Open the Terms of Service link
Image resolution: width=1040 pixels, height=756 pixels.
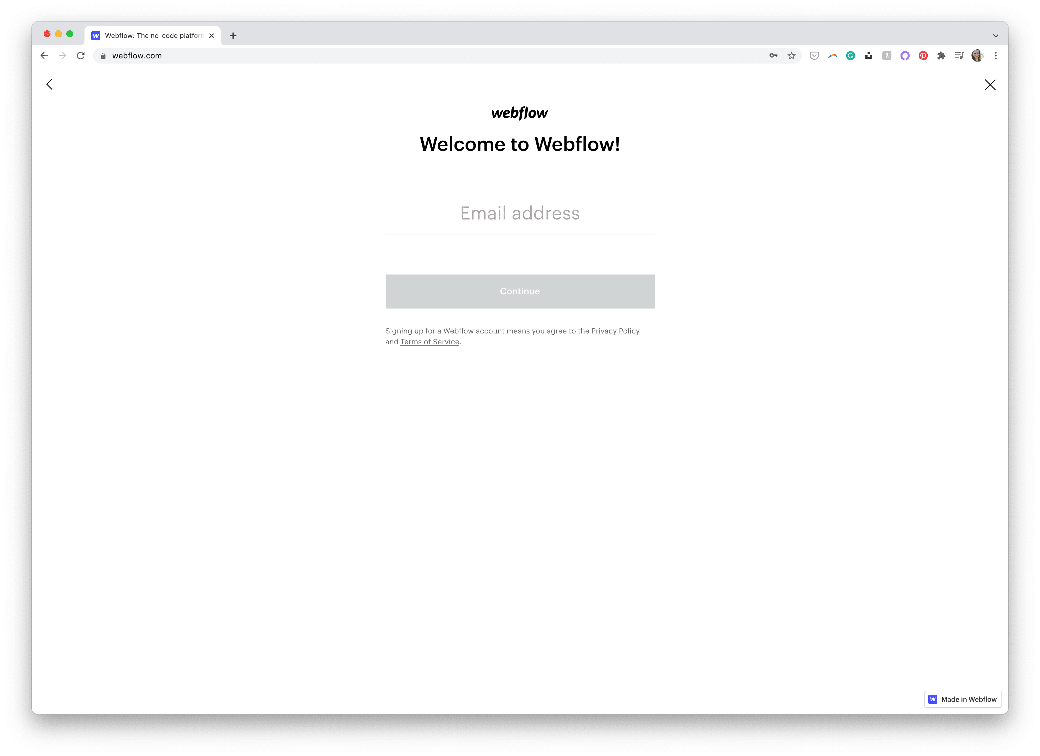point(430,342)
